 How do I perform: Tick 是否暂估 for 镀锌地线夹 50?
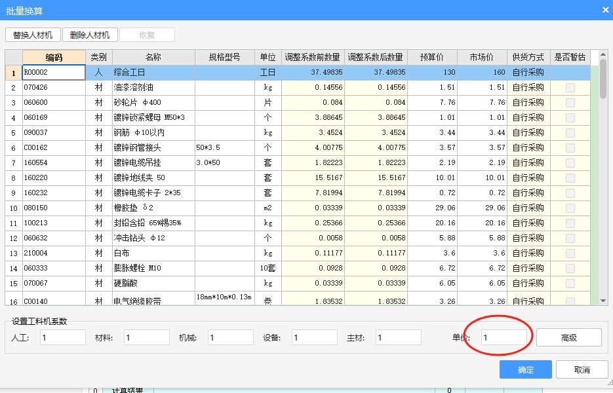[x=570, y=178]
